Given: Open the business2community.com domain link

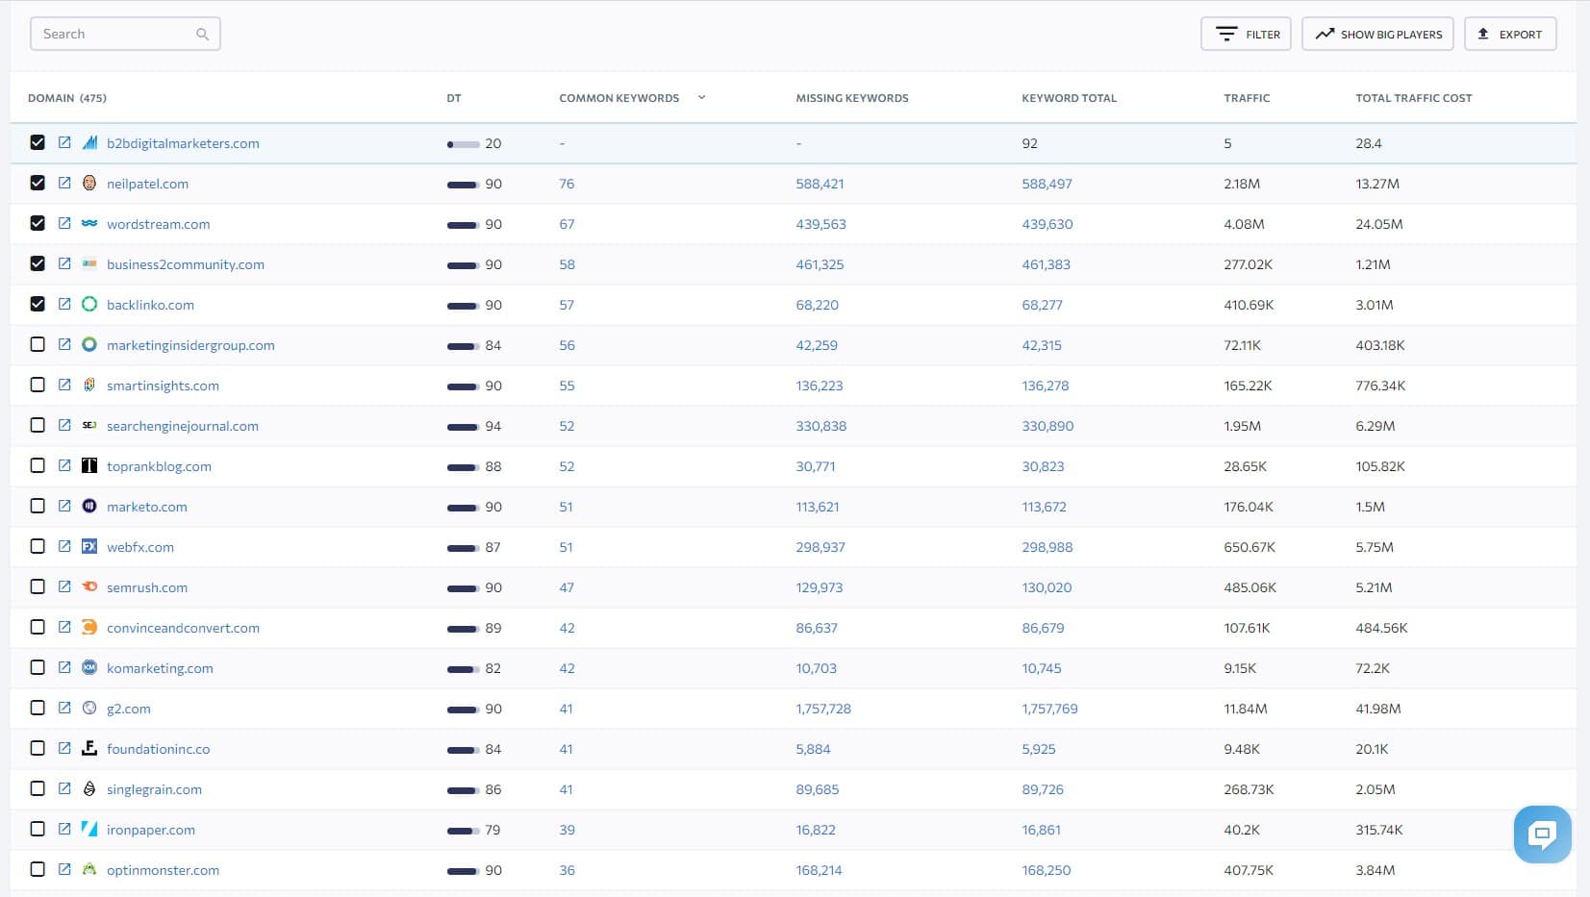Looking at the screenshot, I should 186,264.
